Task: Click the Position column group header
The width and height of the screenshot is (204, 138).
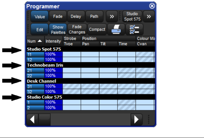Action: pos(108,39)
